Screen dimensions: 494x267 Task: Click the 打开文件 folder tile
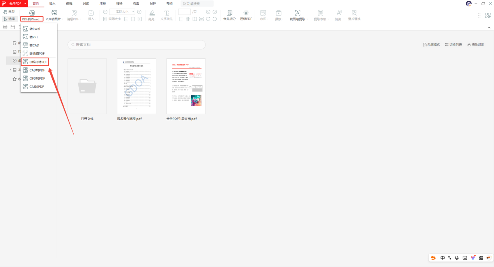(87, 86)
